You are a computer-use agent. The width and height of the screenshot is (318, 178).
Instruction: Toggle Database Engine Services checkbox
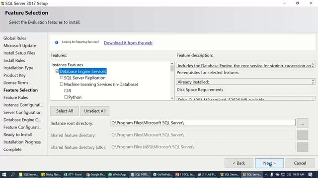[57, 71]
